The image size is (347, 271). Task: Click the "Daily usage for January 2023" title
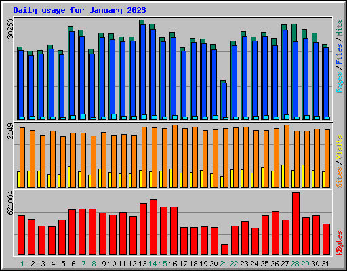click(79, 10)
